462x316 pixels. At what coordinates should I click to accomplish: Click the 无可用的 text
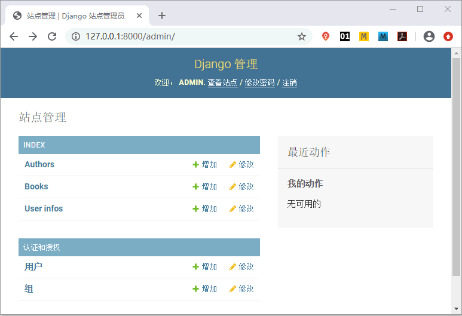click(304, 204)
